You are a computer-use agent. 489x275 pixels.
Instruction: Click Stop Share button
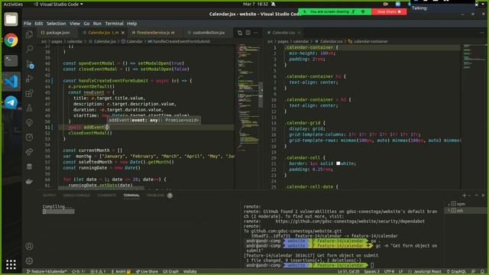[389, 11]
